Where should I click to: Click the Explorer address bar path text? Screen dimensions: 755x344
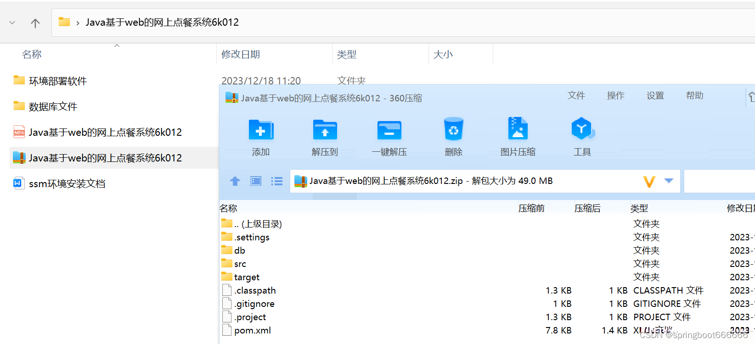(x=162, y=22)
